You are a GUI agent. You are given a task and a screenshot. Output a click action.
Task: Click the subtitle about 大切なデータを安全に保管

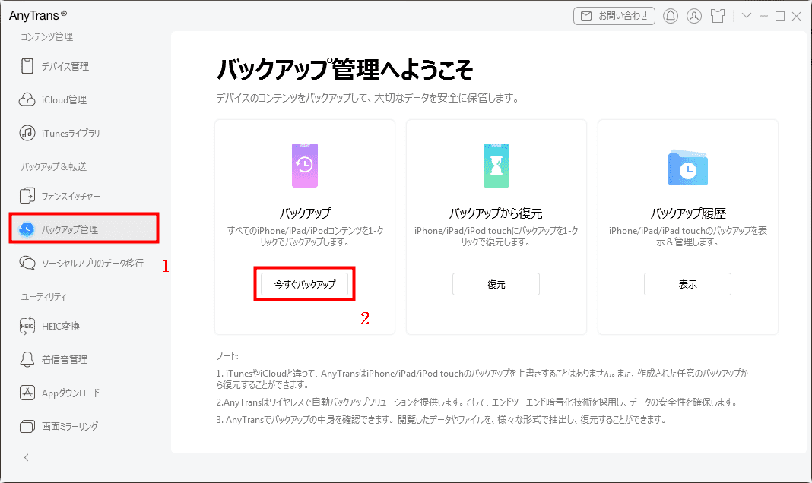click(368, 98)
